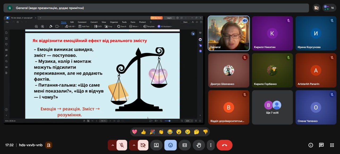Unmute the microphone
The width and height of the screenshot is (340, 154).
122,145
